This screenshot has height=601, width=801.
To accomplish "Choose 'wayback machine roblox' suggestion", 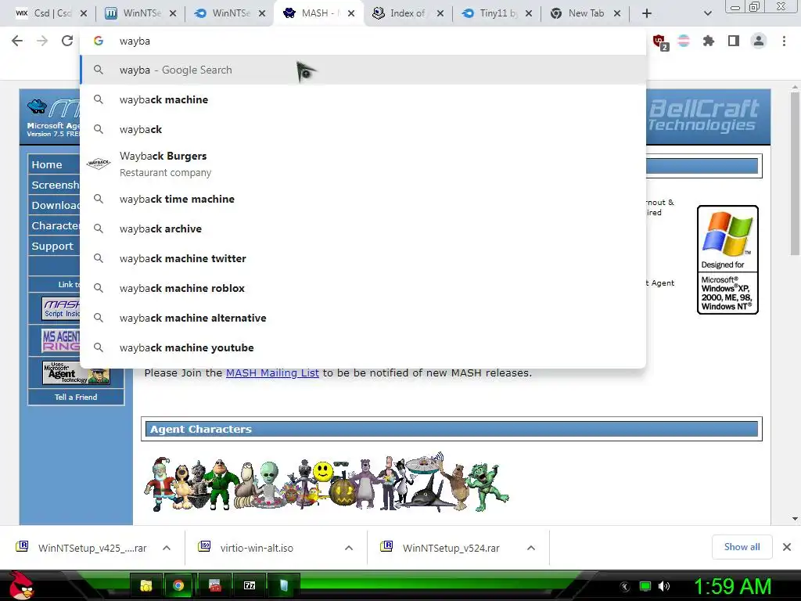I will pos(363,288).
